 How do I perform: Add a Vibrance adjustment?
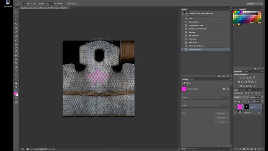254,78
